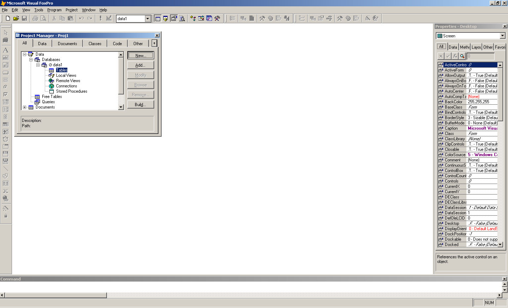Click the Add... button
This screenshot has height=308, width=508.
(x=141, y=65)
